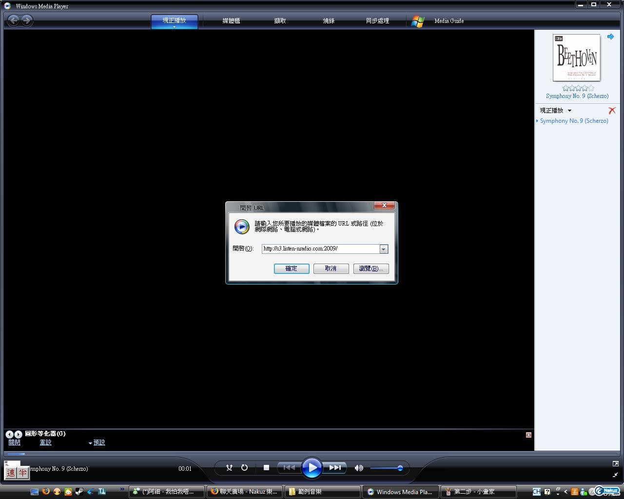Open Firefox icon in quick launch
Viewport: 624px width, 499px height.
(46, 491)
